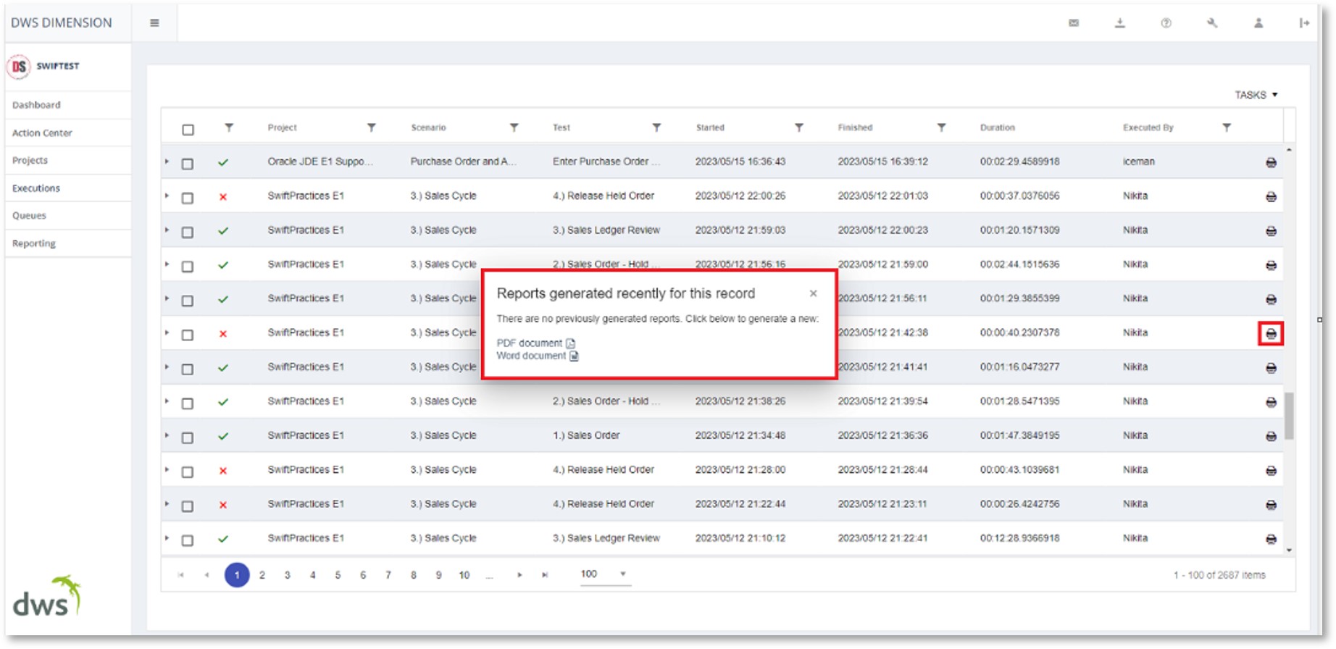
Task: Open the mail envelope icon in top bar
Action: click(1074, 23)
